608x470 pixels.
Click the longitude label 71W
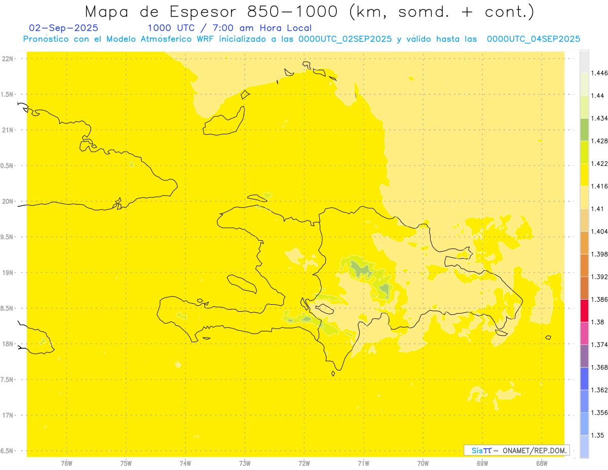click(363, 463)
